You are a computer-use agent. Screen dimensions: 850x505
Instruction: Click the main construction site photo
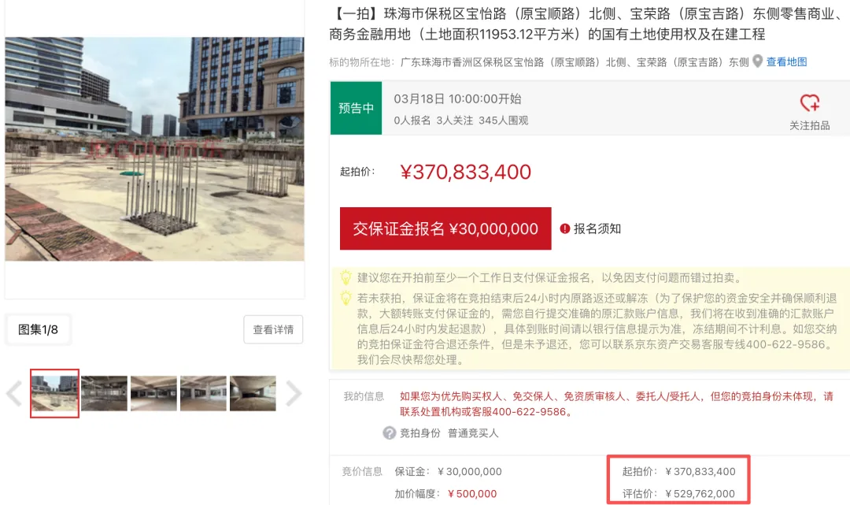[154, 149]
